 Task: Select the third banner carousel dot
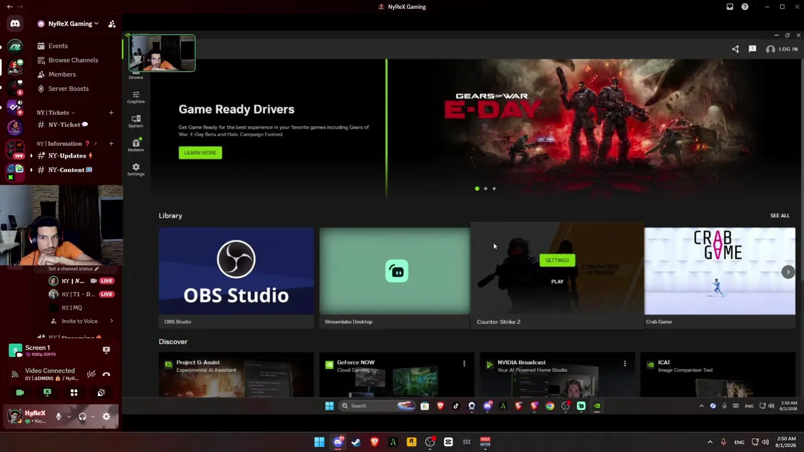tap(494, 188)
